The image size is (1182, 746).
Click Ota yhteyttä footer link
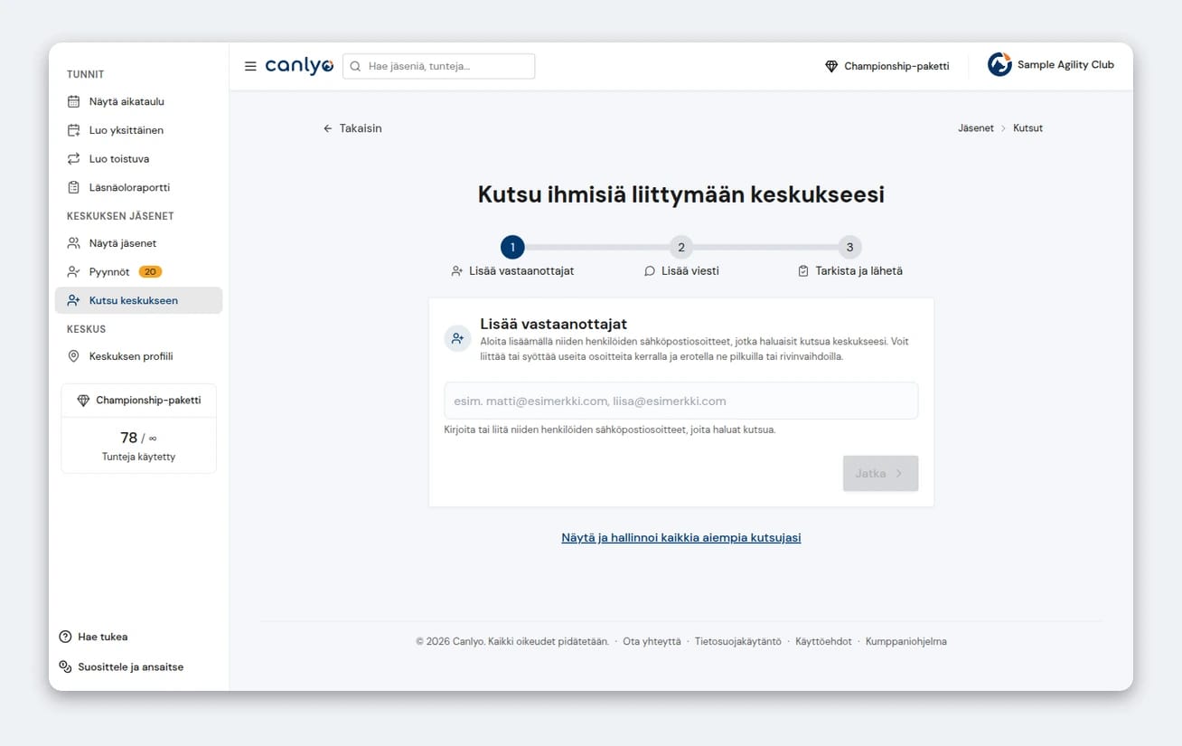point(652,641)
